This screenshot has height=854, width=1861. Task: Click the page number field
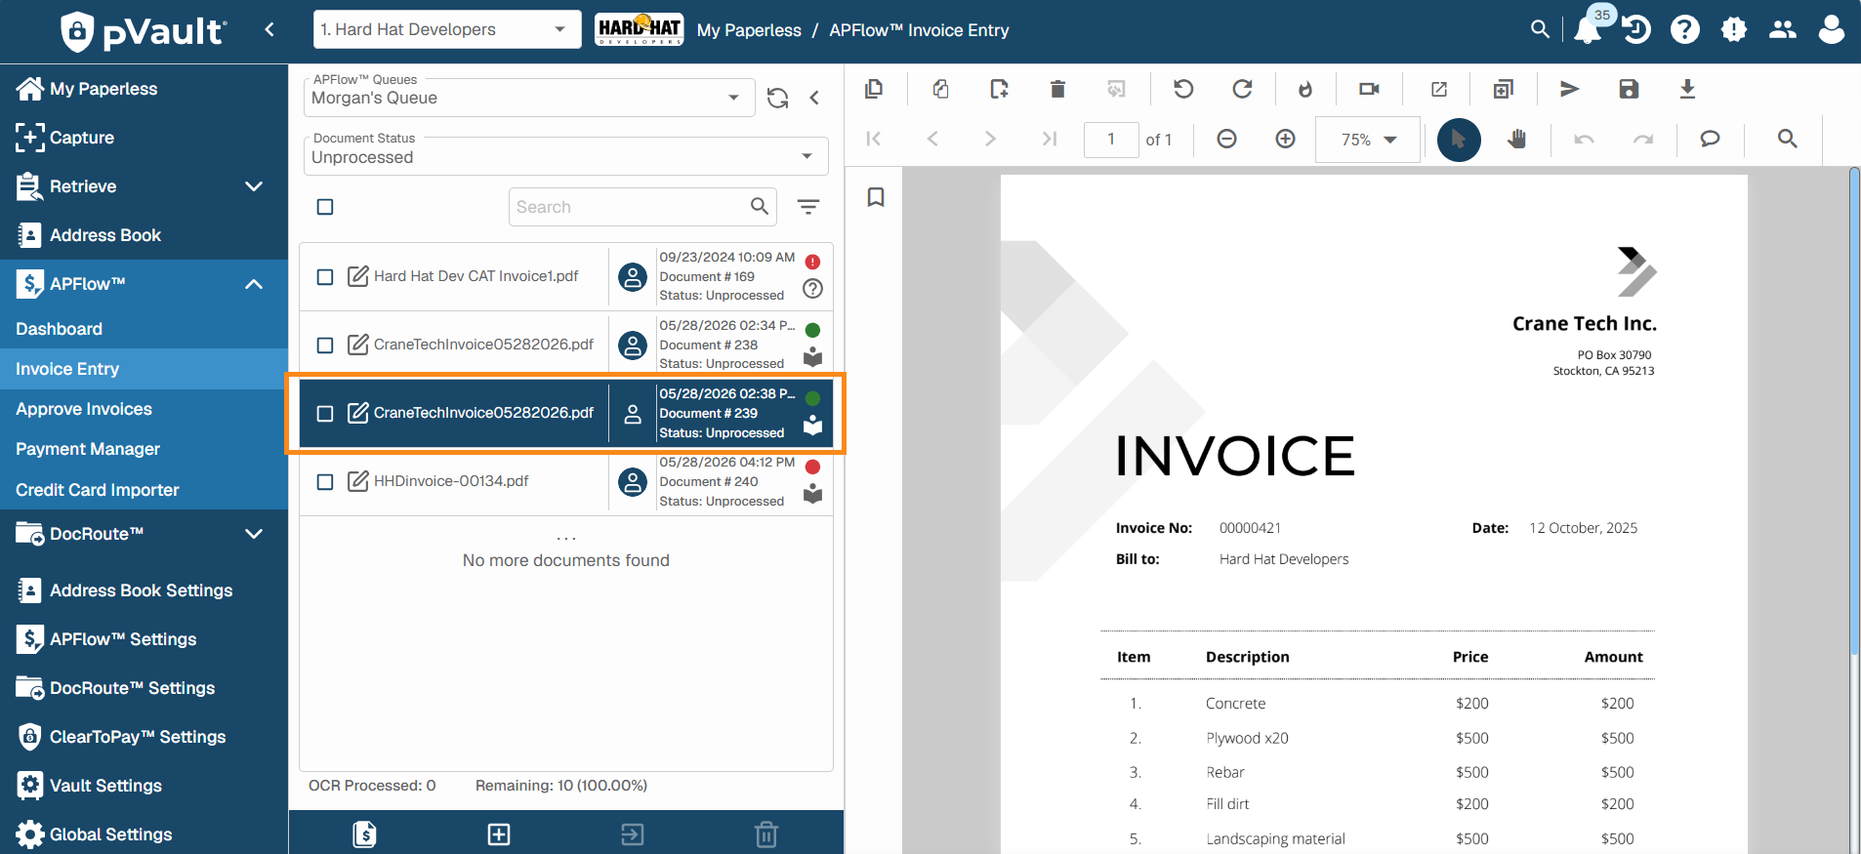point(1111,140)
